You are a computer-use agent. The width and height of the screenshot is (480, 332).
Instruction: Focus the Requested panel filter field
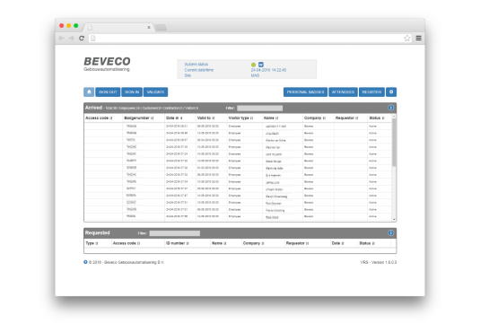[174, 233]
